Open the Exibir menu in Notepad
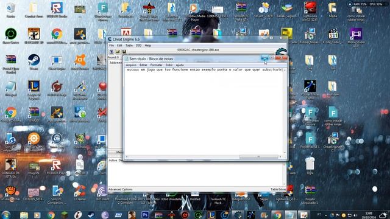This screenshot has height=219, width=390. [169, 65]
